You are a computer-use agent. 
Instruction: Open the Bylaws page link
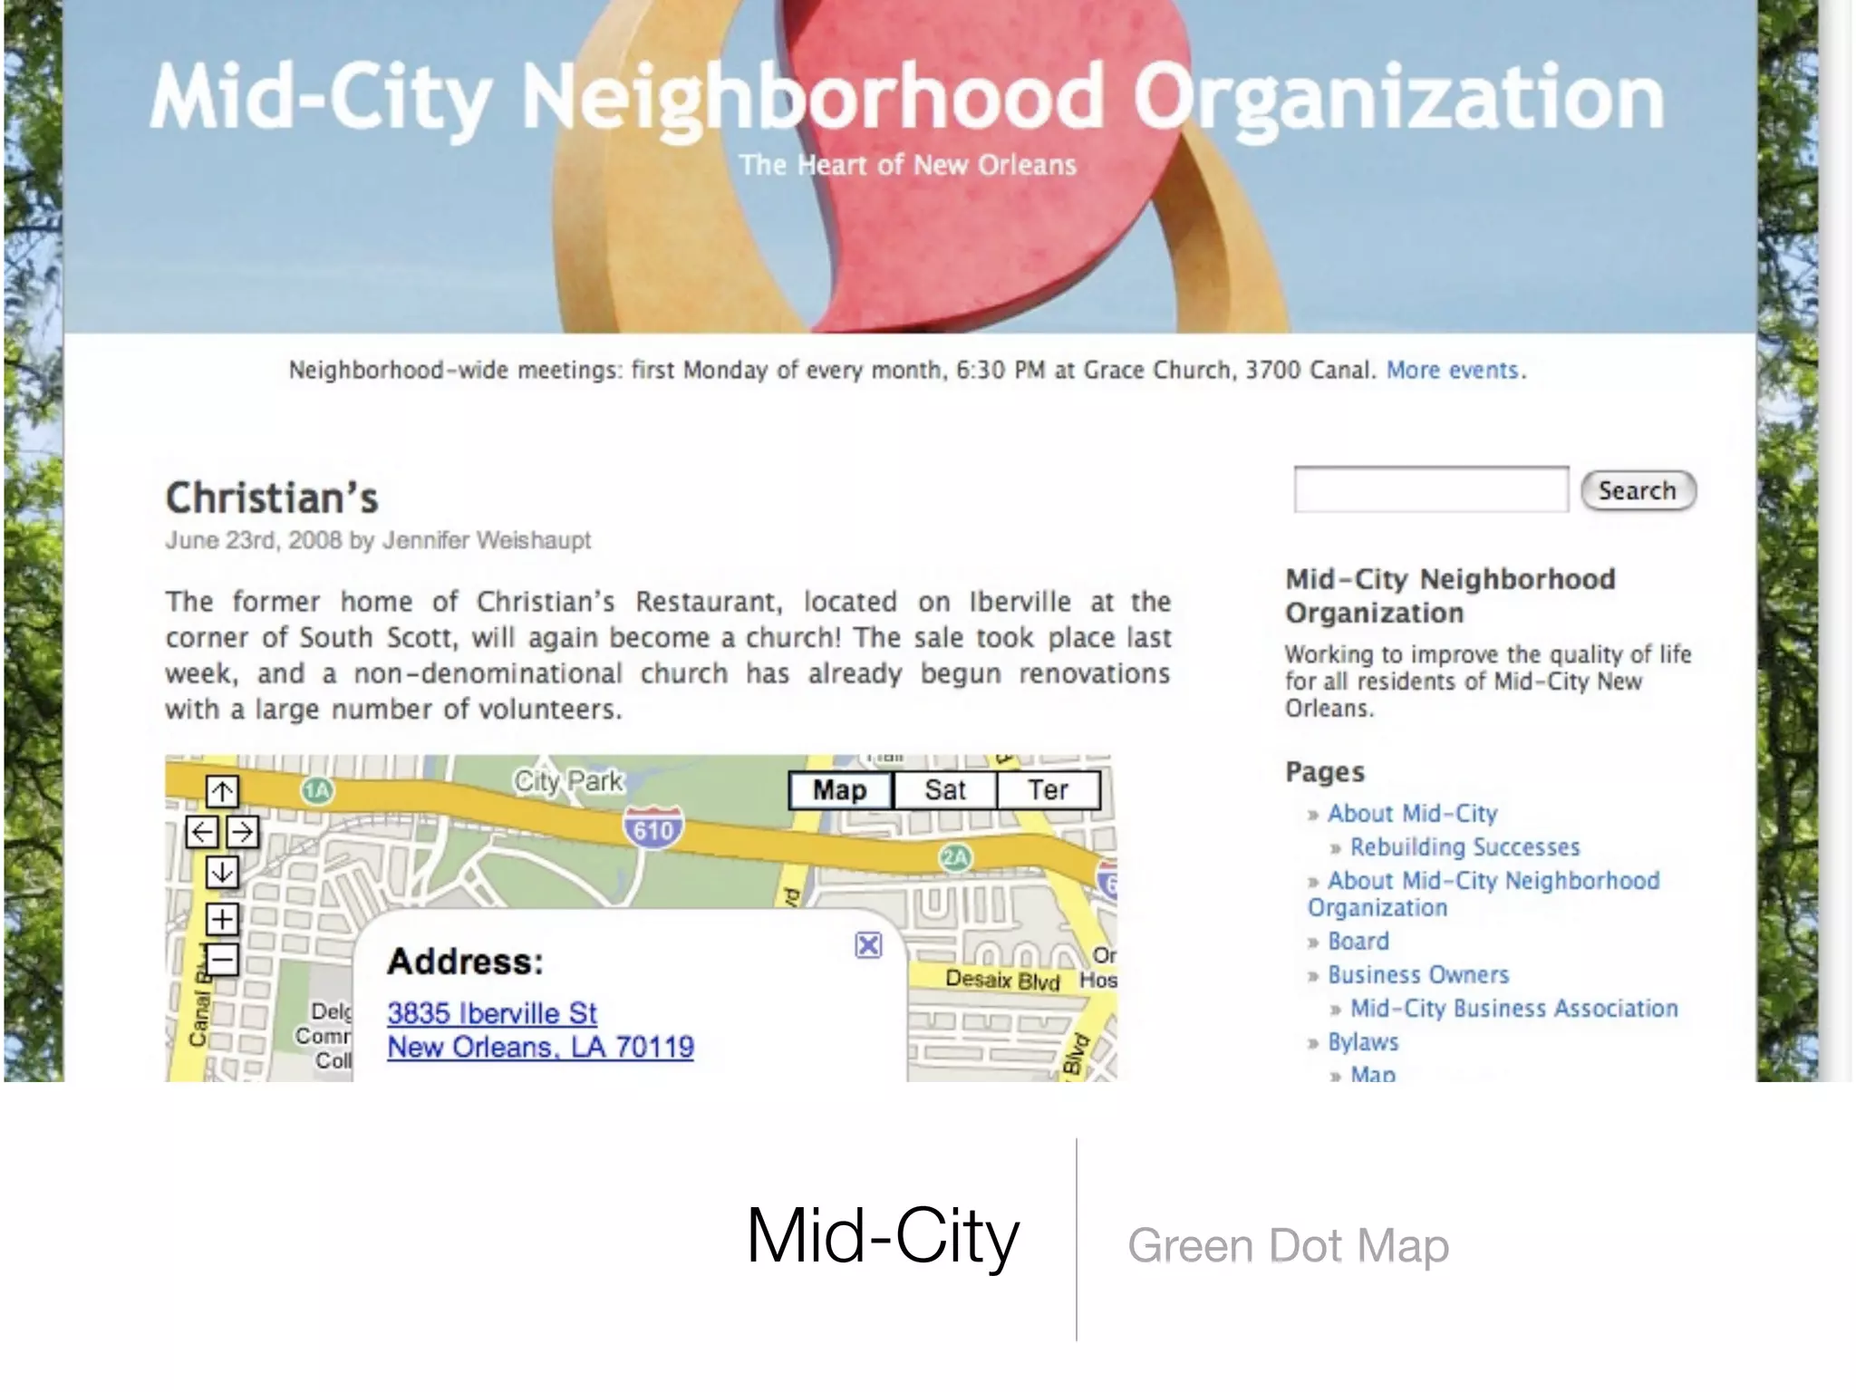click(1363, 1043)
